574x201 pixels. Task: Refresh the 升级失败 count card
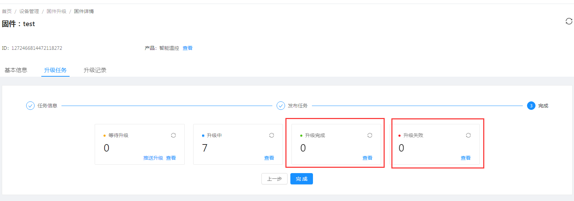pos(468,135)
